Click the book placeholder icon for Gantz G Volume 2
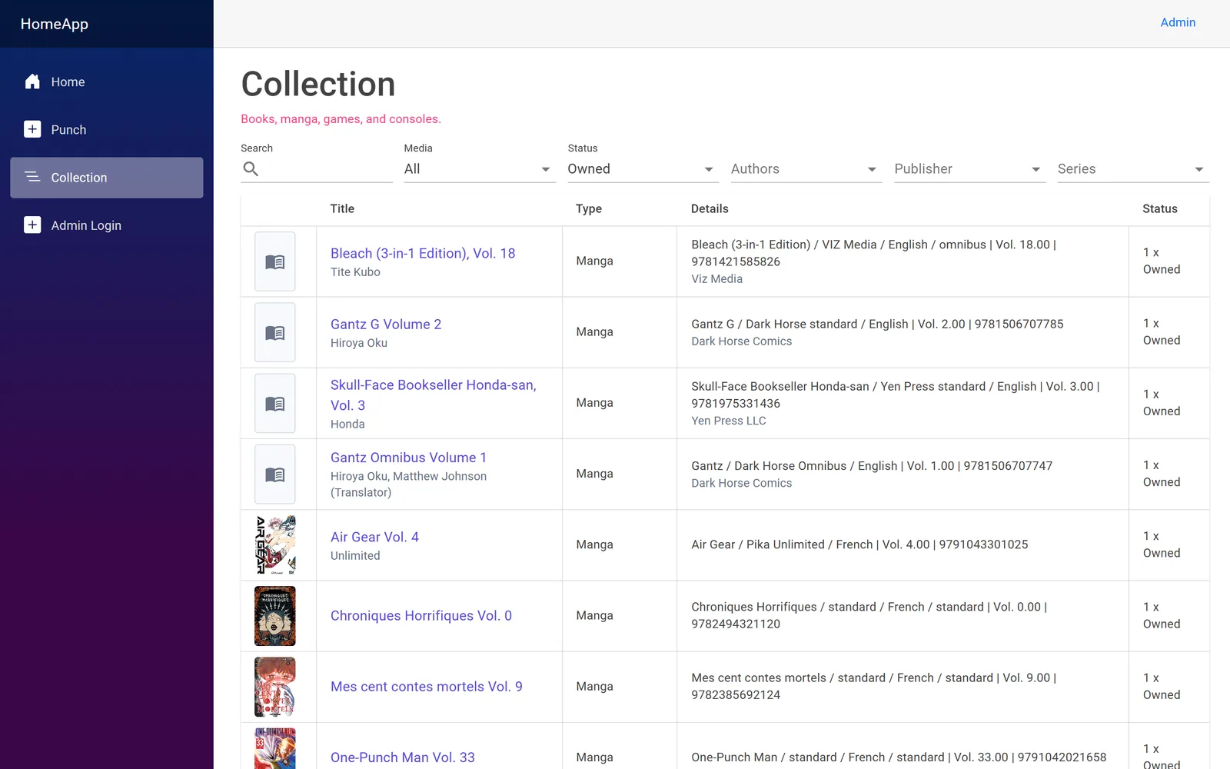This screenshot has height=769, width=1230. point(275,332)
